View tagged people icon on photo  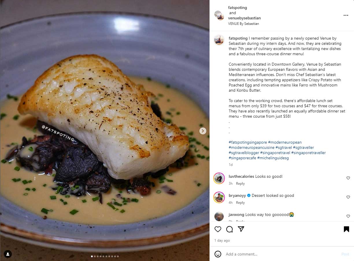8,254
